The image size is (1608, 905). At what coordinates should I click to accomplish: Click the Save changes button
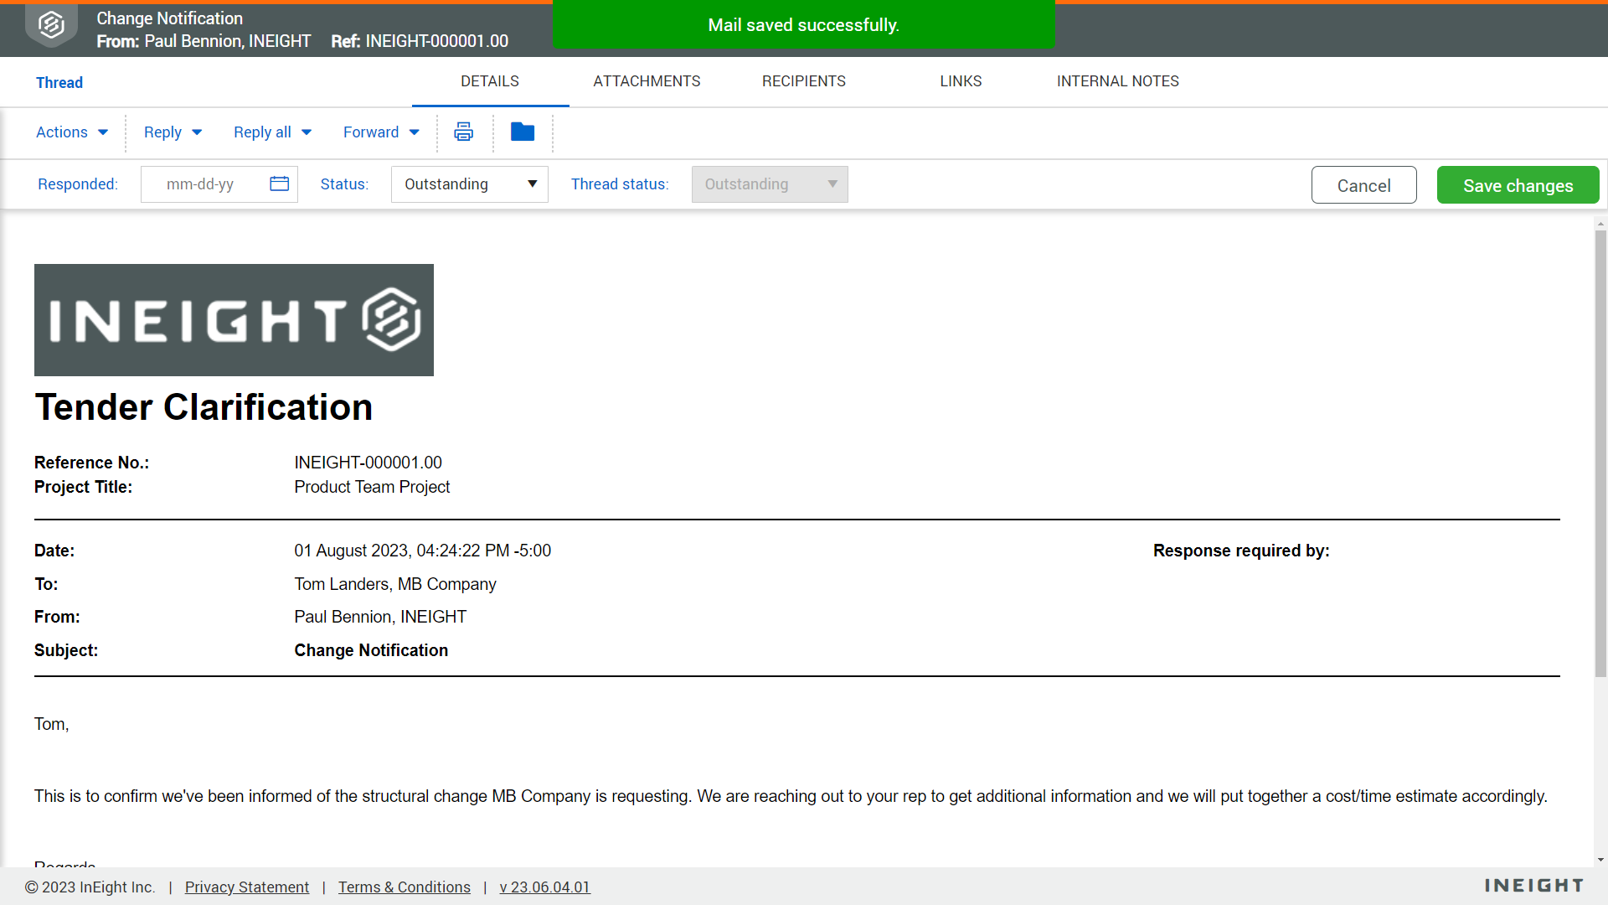1518,185
